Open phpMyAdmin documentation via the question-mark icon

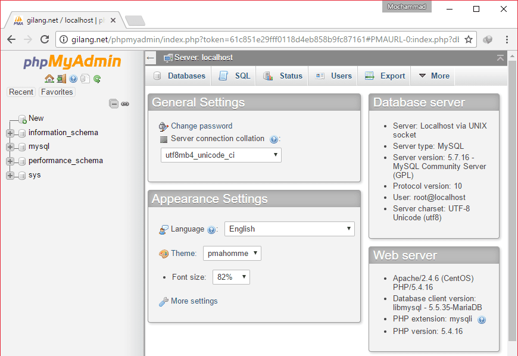coord(73,79)
